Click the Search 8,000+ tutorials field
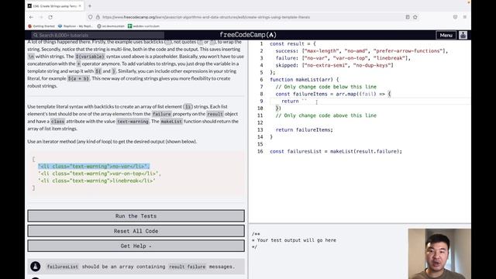 tap(98, 35)
